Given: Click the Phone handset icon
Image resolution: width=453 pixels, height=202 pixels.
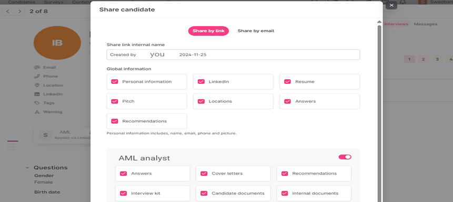Looking at the screenshot, I should click(37, 77).
